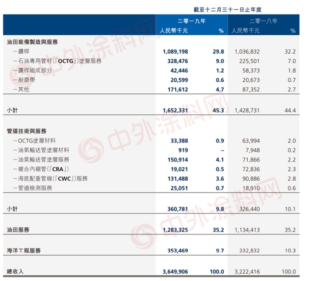Click the value 87,352
Viewport: 314px width, 281px height.
tap(251, 90)
